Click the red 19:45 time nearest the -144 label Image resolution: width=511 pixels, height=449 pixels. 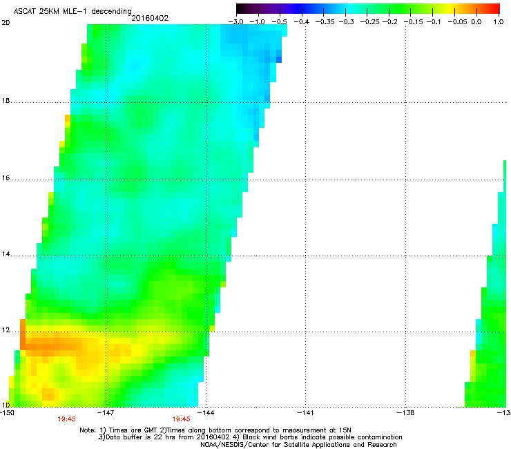[181, 419]
